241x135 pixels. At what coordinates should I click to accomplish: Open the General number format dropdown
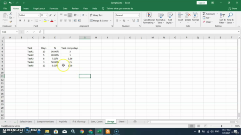point(138,15)
